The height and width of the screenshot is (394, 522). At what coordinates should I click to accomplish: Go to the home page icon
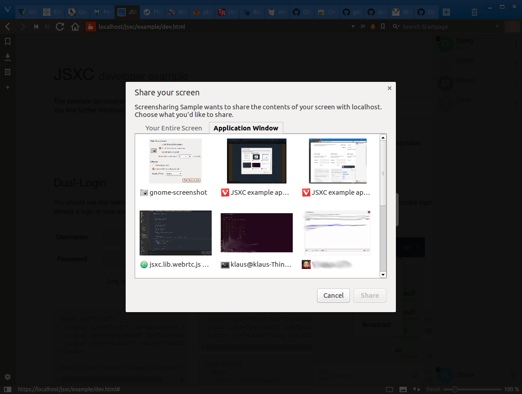pos(75,27)
